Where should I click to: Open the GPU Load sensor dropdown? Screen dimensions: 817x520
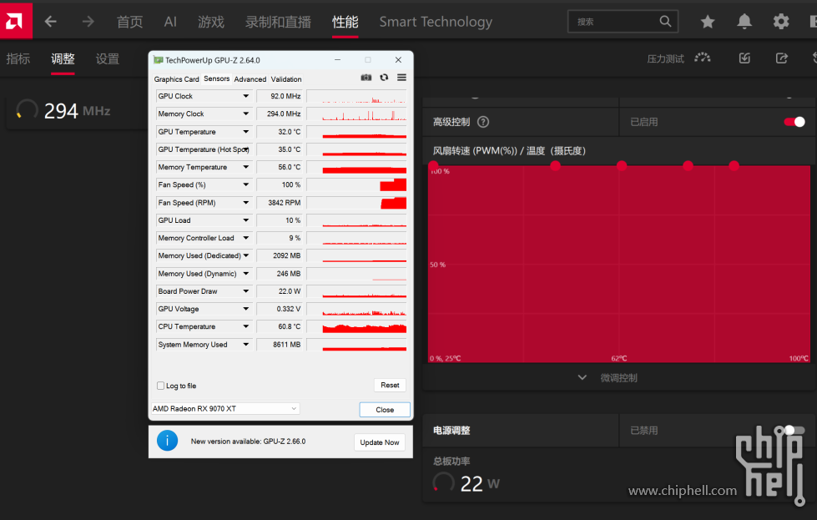point(246,220)
